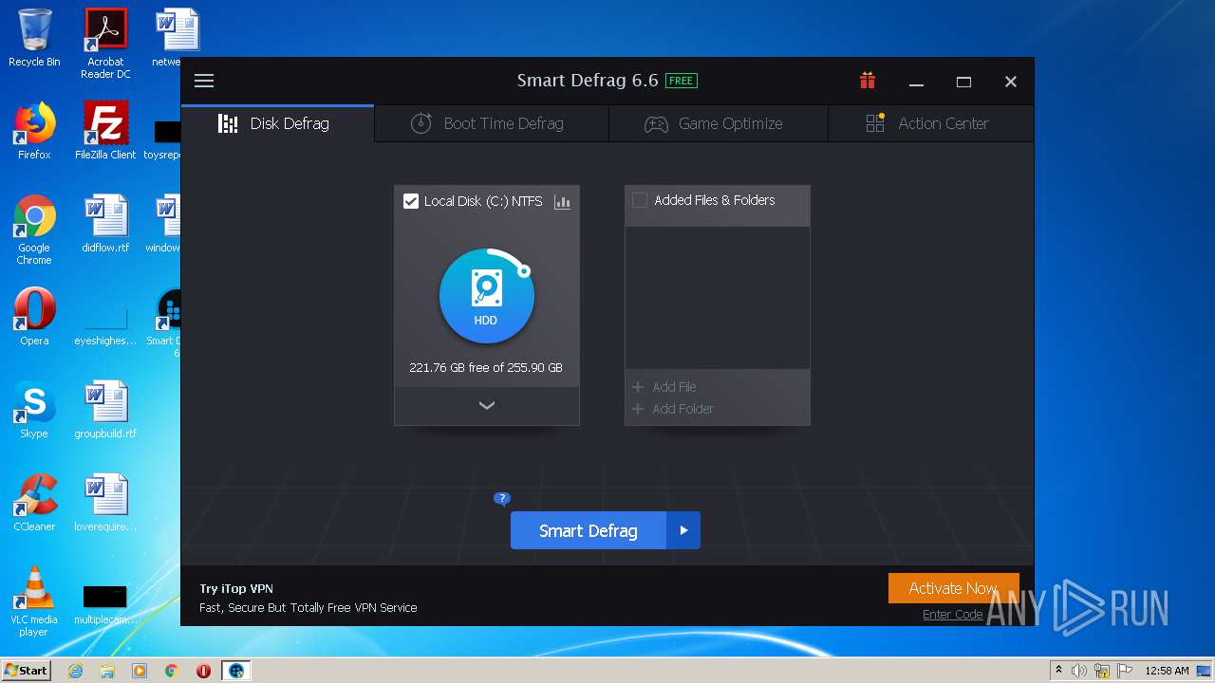Open disk statistics chart icon for C:
Viewport: 1215px width, 683px height.
[x=562, y=201]
